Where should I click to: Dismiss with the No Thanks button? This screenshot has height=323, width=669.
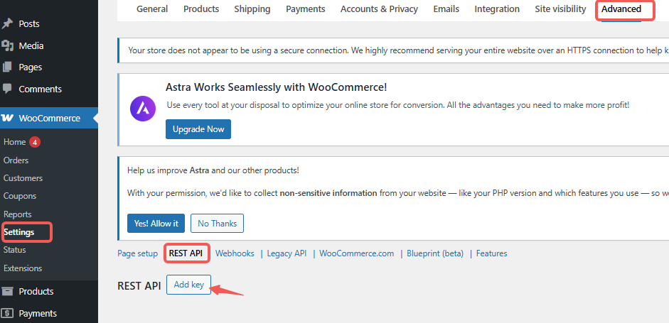pyautogui.click(x=217, y=223)
